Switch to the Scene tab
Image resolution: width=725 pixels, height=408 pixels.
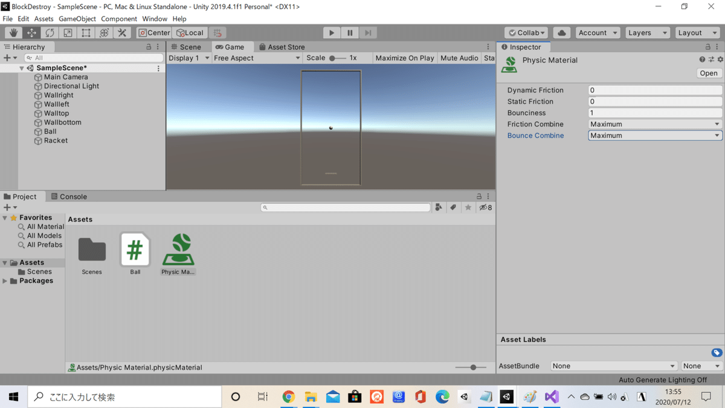186,47
